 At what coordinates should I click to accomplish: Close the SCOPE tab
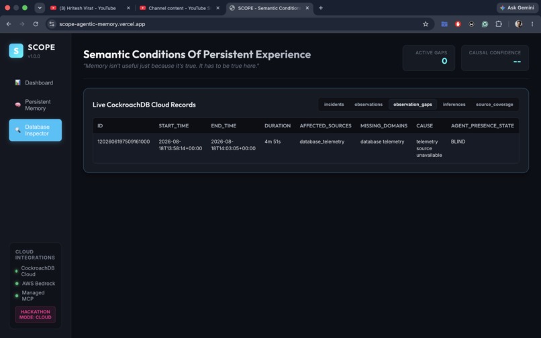(x=307, y=8)
